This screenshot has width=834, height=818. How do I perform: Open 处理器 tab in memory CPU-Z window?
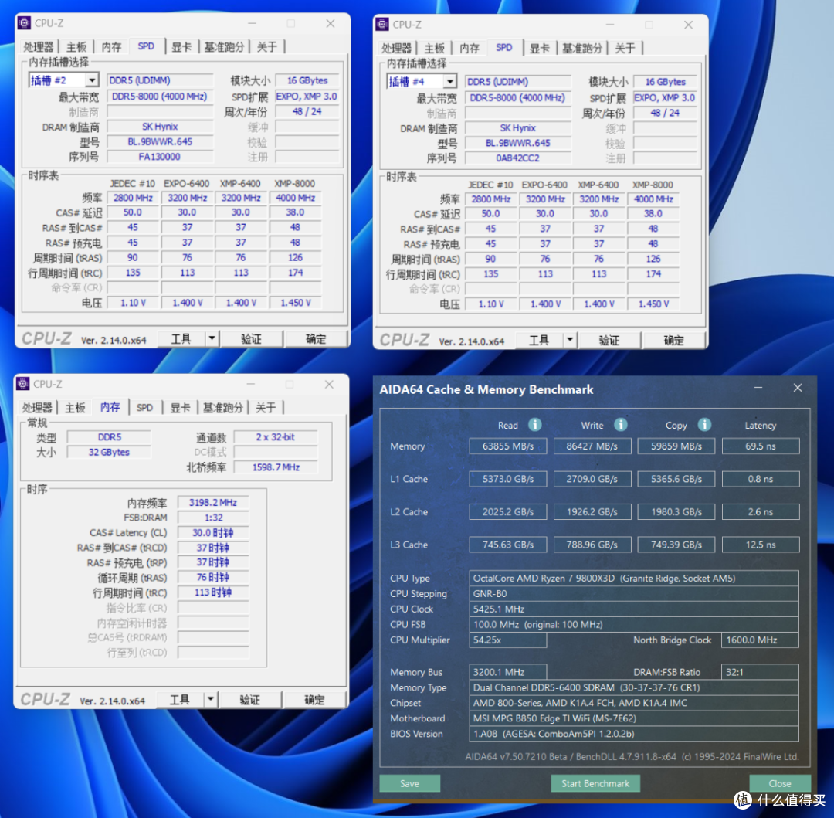(x=37, y=407)
